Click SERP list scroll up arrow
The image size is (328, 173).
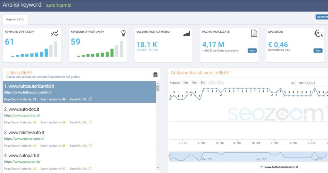coord(158,83)
